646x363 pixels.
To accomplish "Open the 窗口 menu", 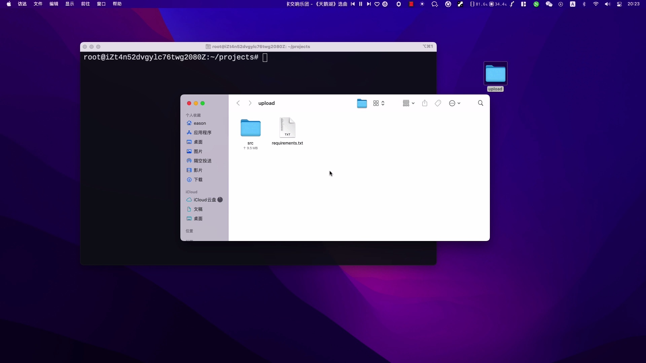I will [x=101, y=4].
